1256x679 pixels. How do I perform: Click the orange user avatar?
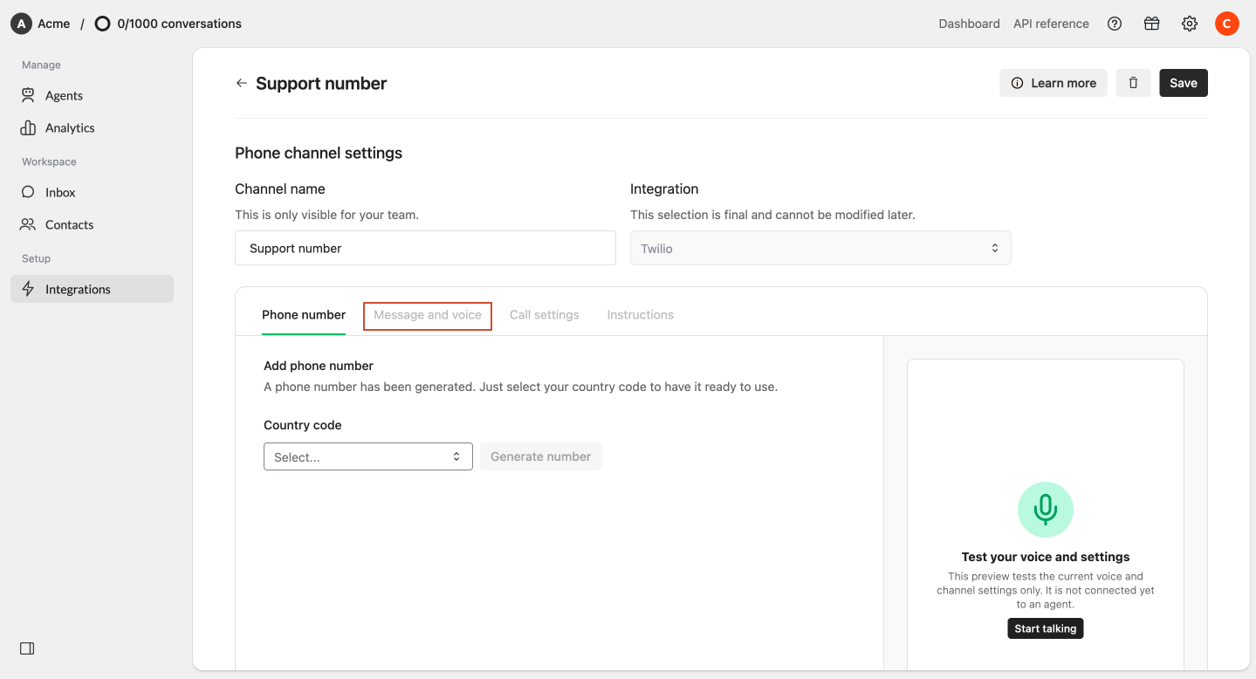(1227, 24)
